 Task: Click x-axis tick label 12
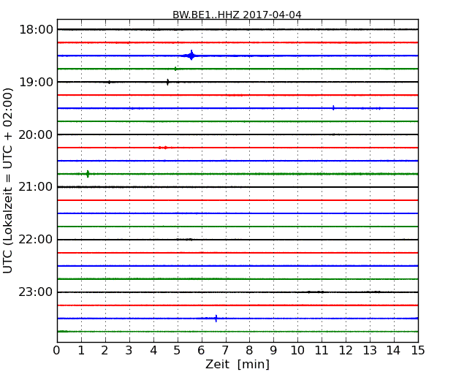tap(346, 351)
